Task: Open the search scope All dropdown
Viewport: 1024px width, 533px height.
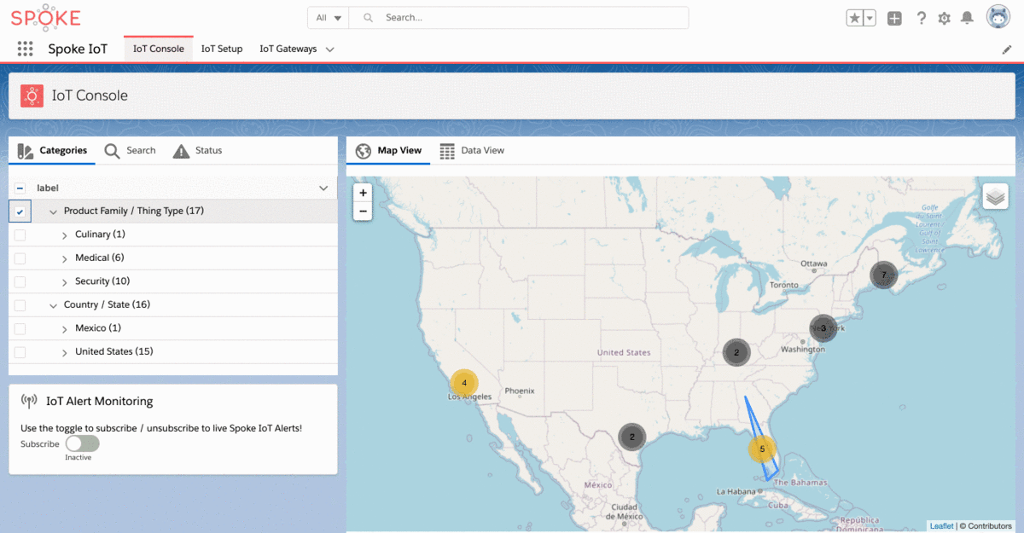Action: click(329, 18)
